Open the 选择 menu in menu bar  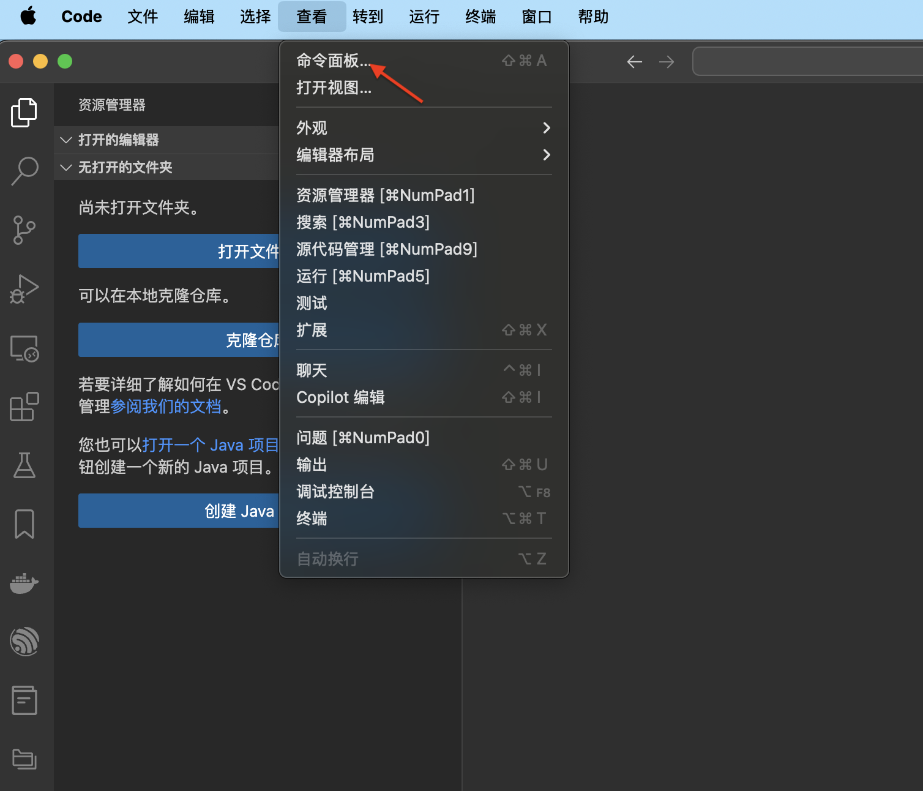255,17
